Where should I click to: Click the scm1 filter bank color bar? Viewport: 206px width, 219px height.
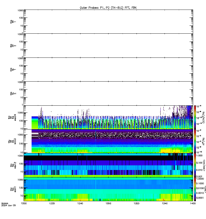coord(195,189)
